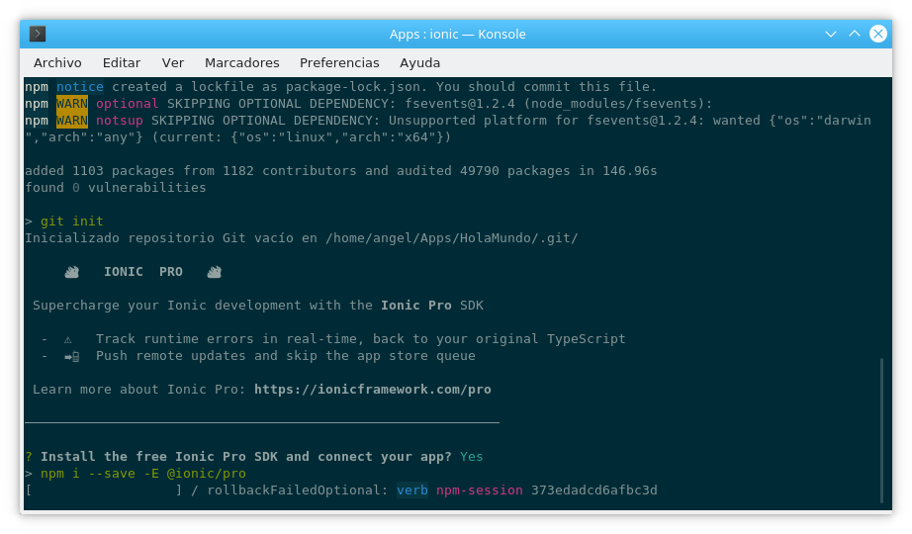Click the 'optional' warning label
Screen dimensions: 912x534
[127, 104]
